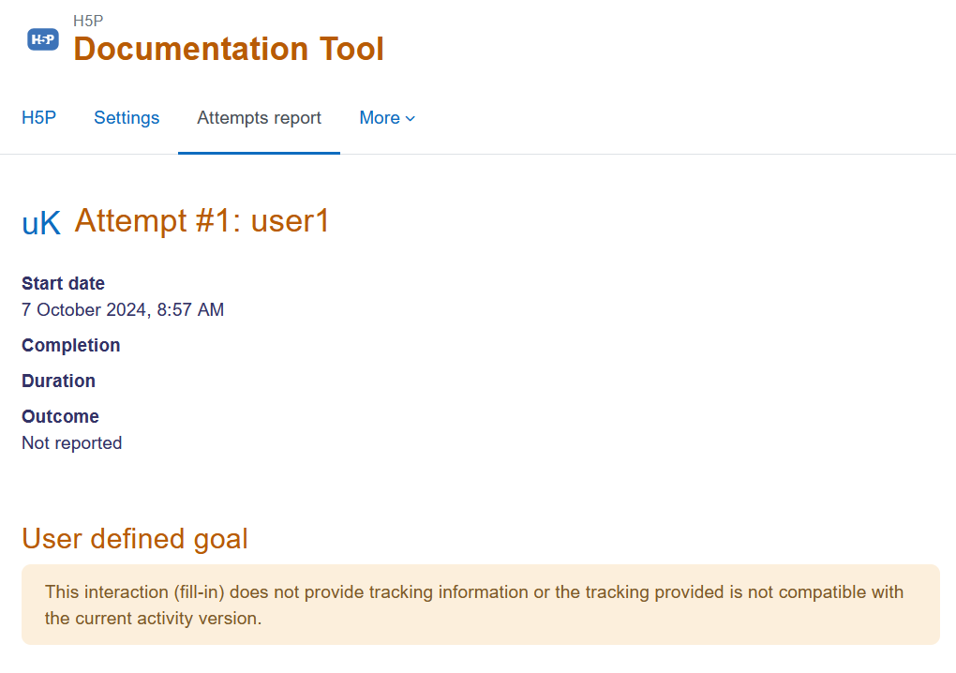Click the User defined goal heading
This screenshot has height=673, width=956.
coord(135,539)
